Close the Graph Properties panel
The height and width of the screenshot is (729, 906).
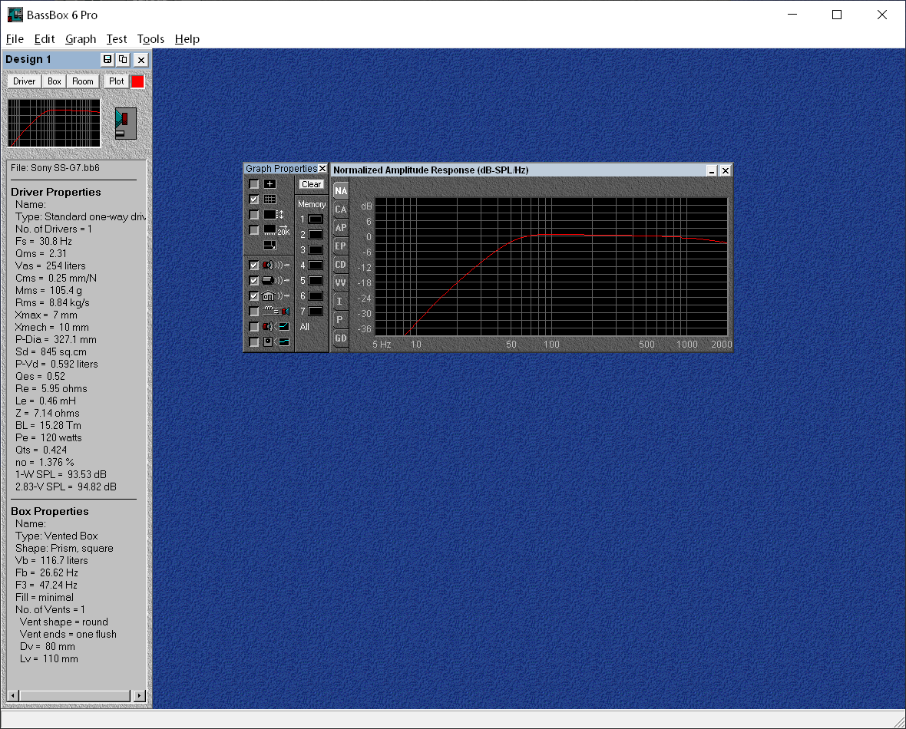pyautogui.click(x=322, y=169)
